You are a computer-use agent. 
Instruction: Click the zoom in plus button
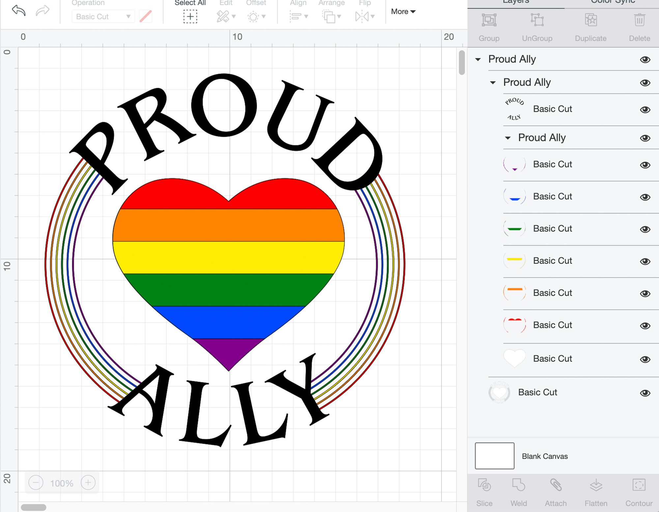pyautogui.click(x=88, y=483)
